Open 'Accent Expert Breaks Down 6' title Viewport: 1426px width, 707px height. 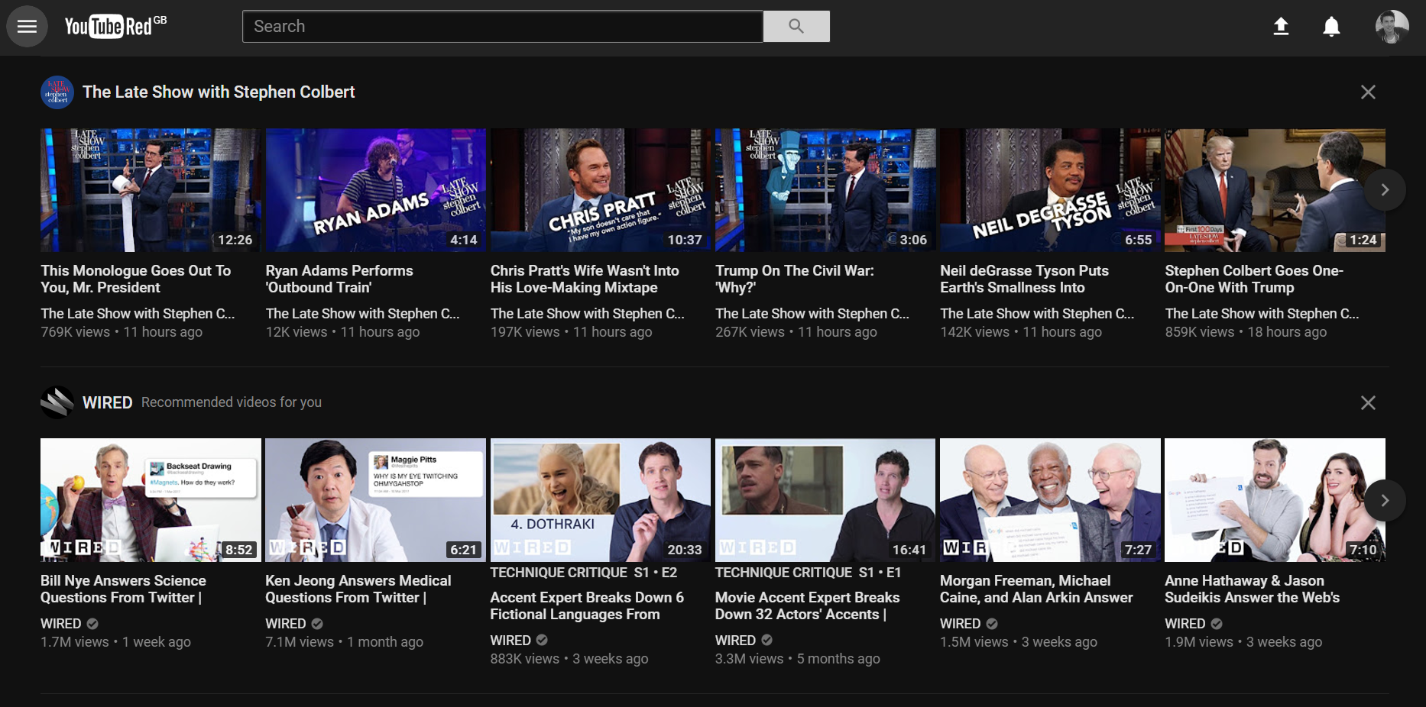point(587,606)
